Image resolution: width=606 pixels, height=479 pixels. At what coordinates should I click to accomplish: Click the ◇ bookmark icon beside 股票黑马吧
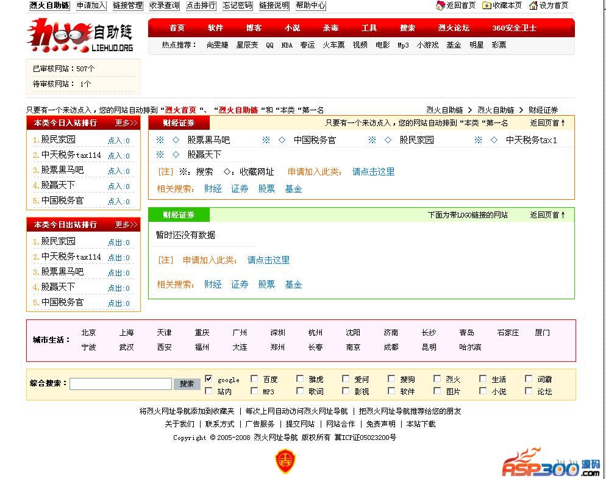point(176,140)
